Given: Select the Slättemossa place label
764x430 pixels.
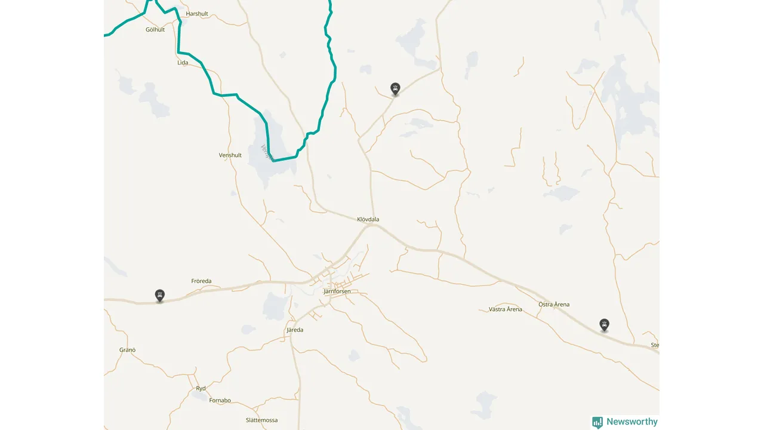Looking at the screenshot, I should [x=261, y=420].
